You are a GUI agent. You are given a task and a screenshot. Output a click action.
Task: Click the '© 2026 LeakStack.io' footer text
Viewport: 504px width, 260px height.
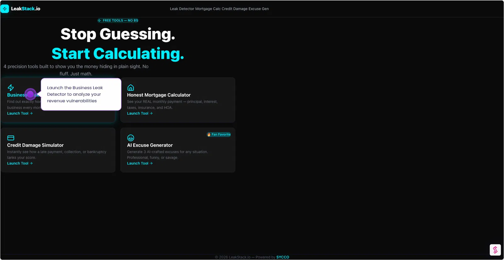[x=233, y=257]
